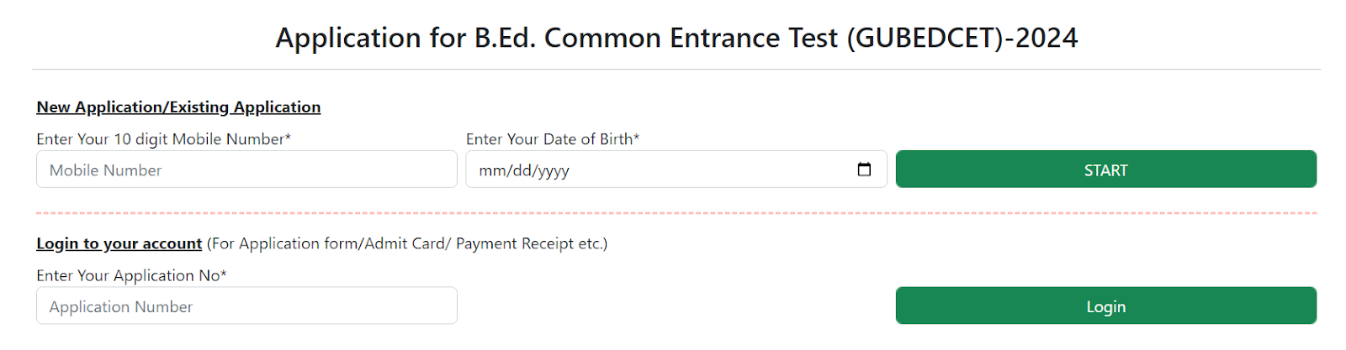Select the yyyy year segment in the date field
The height and width of the screenshot is (350, 1346).
[x=554, y=171]
